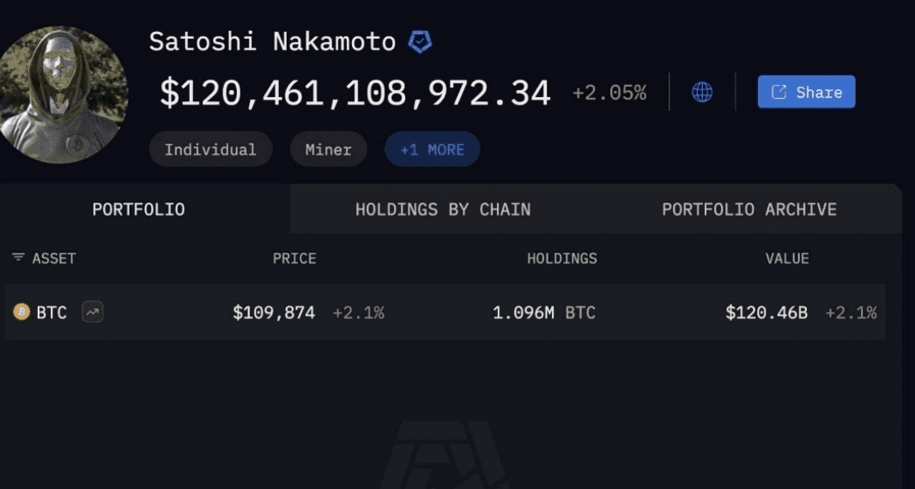Sort by the PRICE column header
This screenshot has width=915, height=489.
click(294, 258)
